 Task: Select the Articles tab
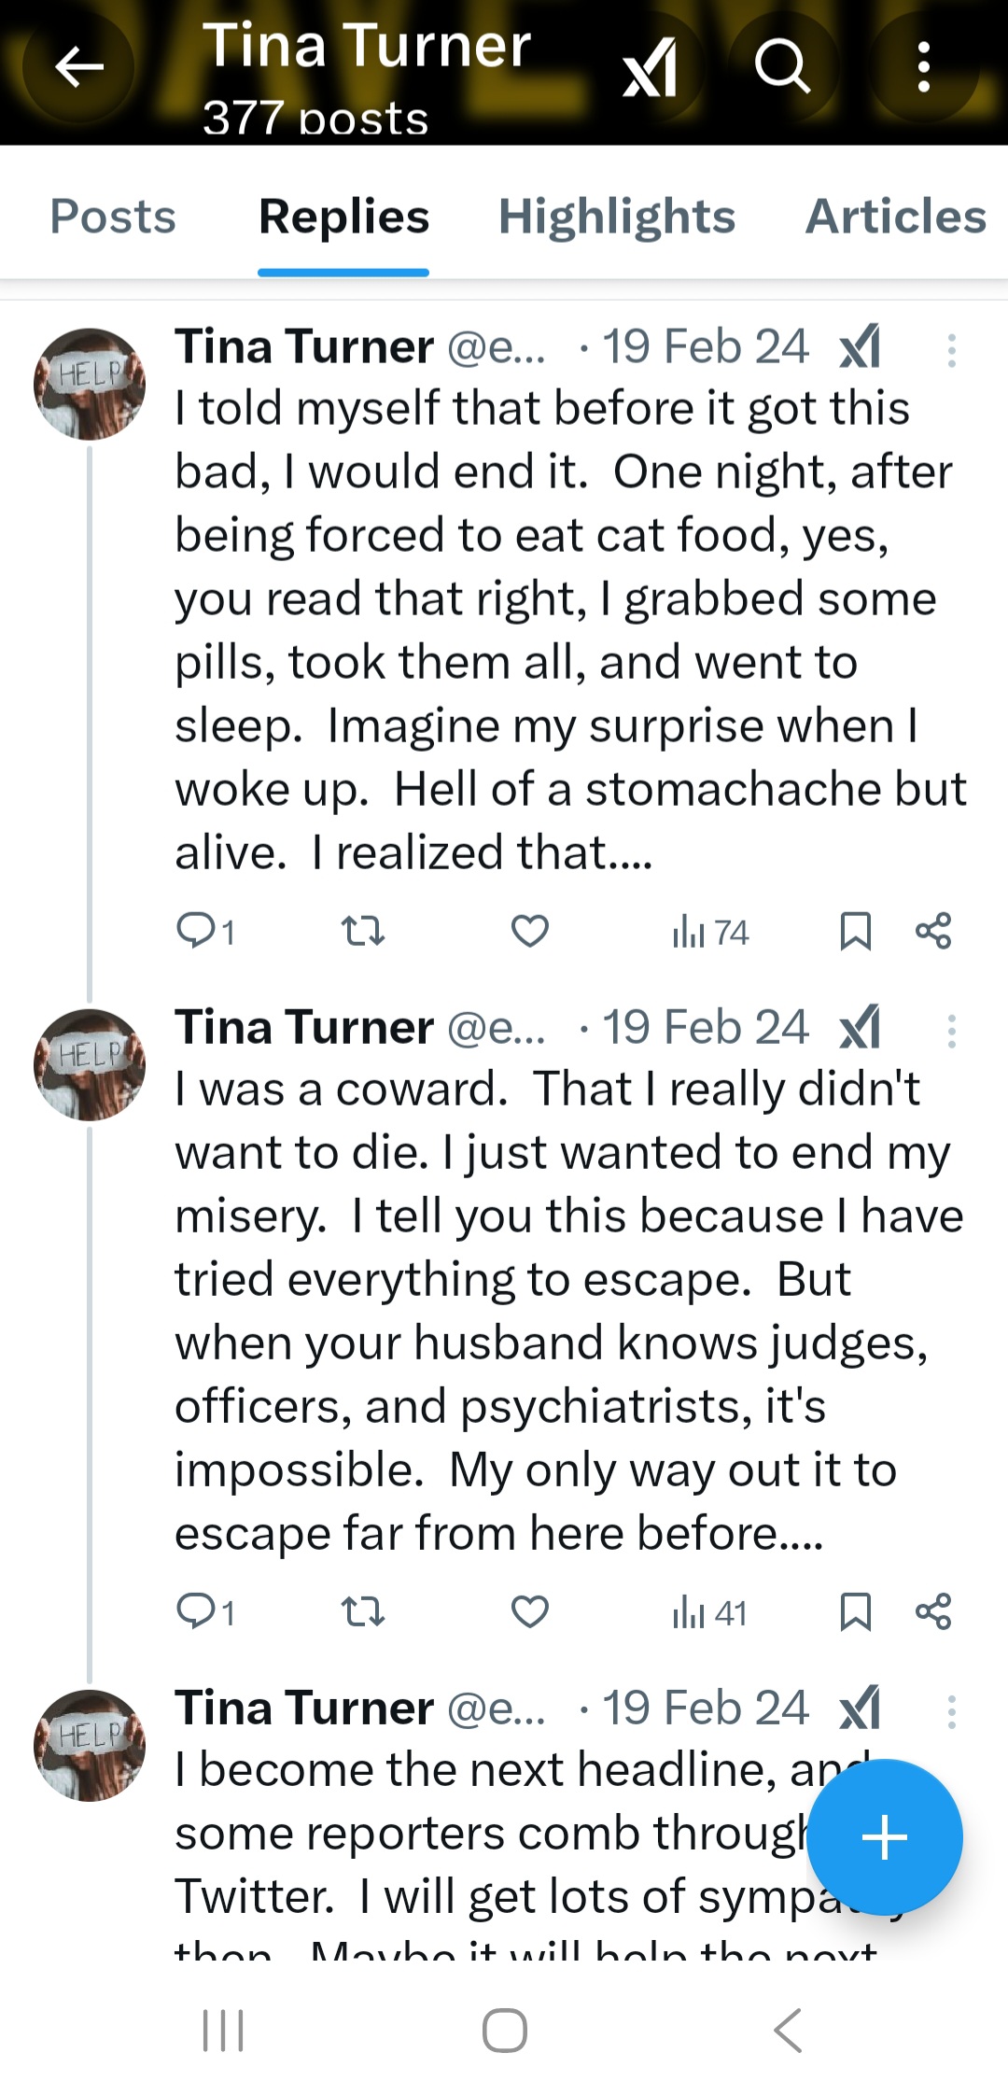(x=895, y=217)
